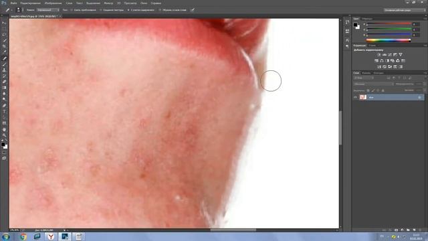Select the History Brush tool

tap(4, 76)
